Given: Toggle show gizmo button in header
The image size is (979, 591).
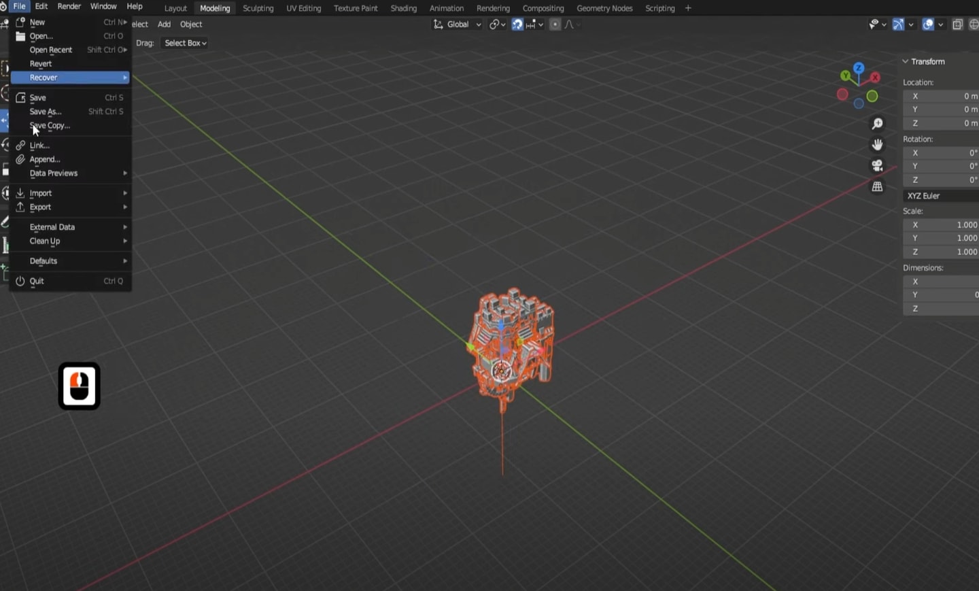Looking at the screenshot, I should [898, 24].
